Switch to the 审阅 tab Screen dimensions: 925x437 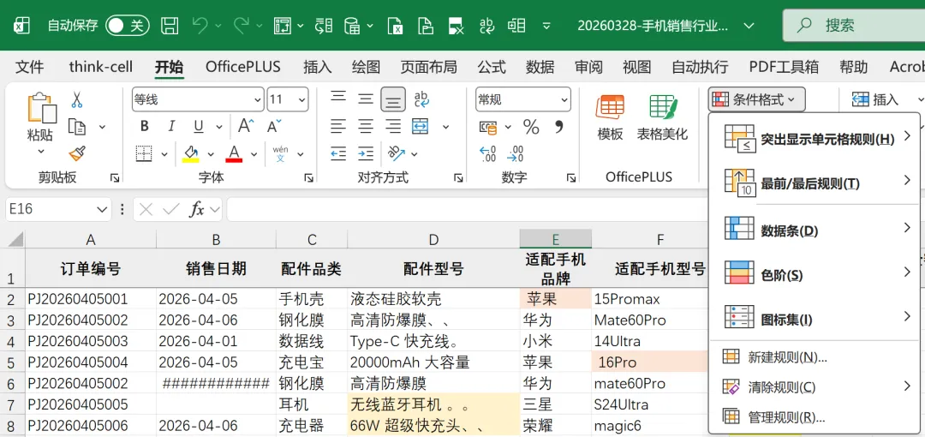coord(588,67)
